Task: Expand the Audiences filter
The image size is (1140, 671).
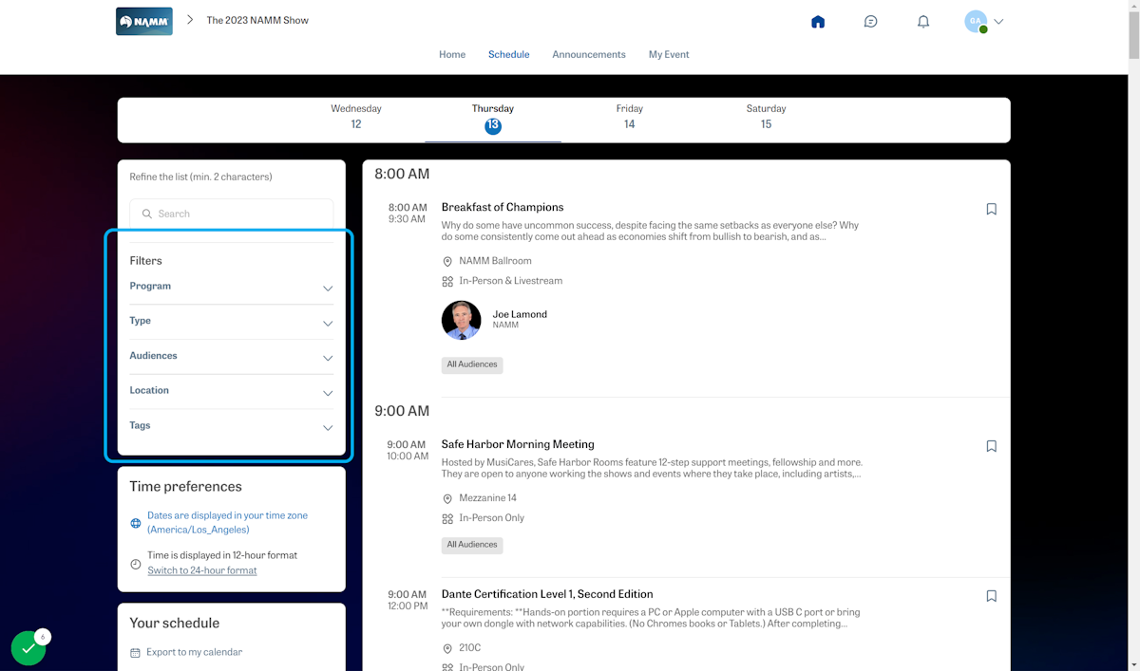Action: pyautogui.click(x=231, y=357)
